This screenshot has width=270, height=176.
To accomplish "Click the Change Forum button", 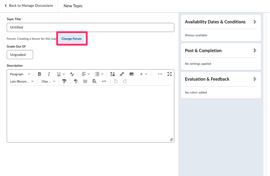I will point(72,39).
